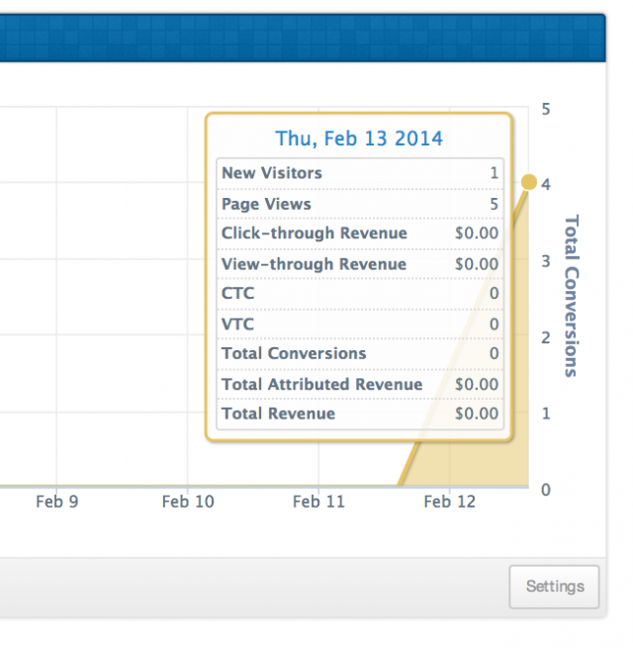Click the yellow data point marker

click(529, 182)
